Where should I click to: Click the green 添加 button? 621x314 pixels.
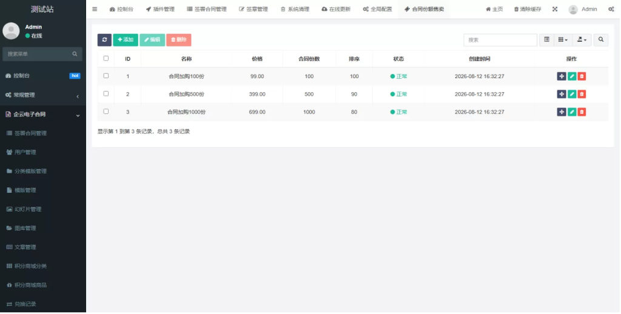(x=126, y=39)
